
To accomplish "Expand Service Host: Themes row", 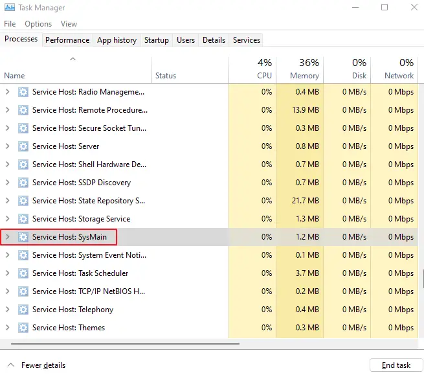I will pyautogui.click(x=8, y=328).
